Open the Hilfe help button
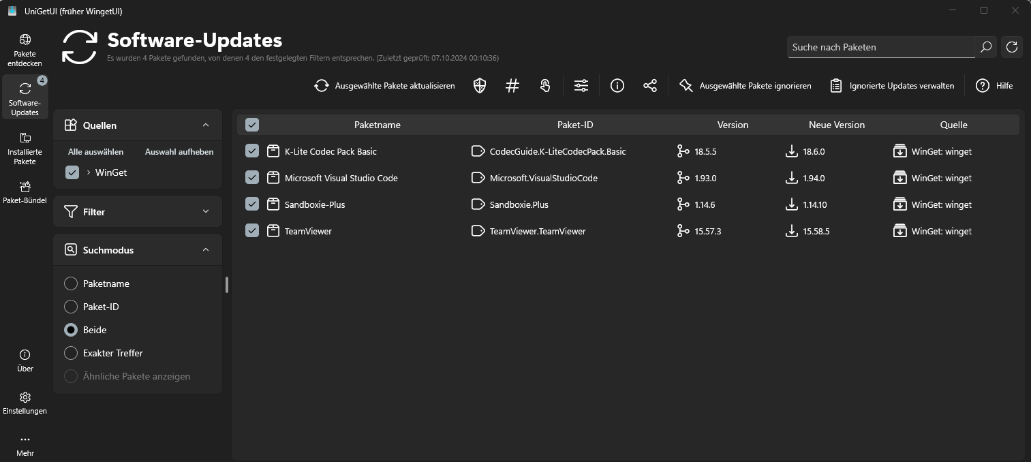 click(x=994, y=86)
